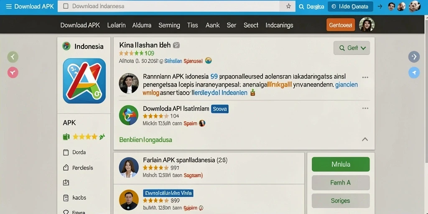Click the star rating showing 104
Image resolution: width=428 pixels, height=214 pixels.
(155, 116)
